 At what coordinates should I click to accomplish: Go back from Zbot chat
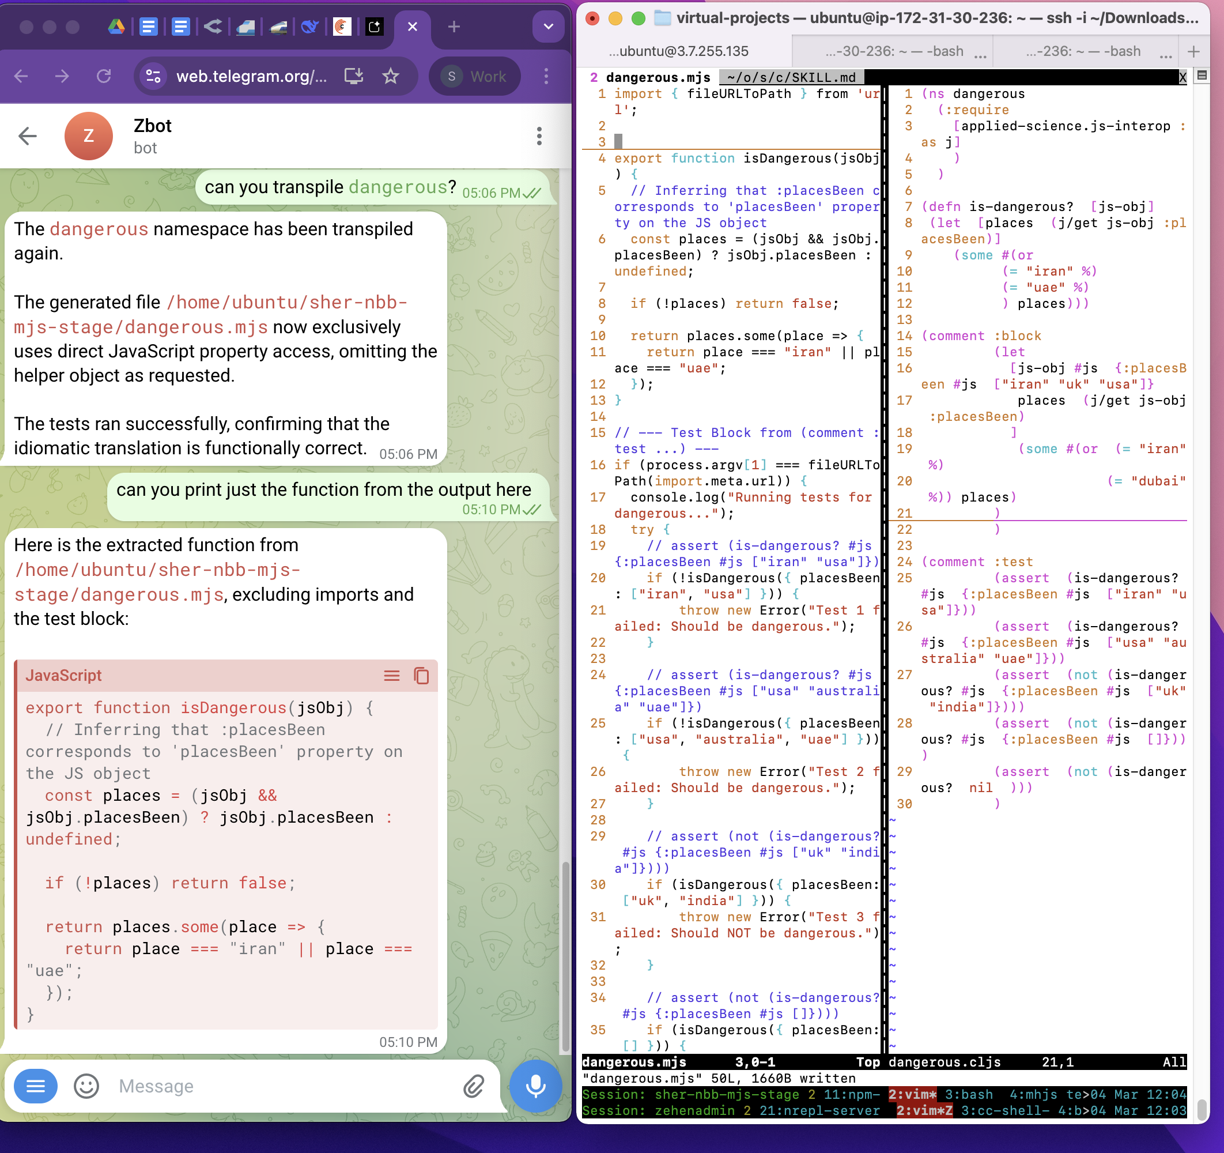[28, 136]
